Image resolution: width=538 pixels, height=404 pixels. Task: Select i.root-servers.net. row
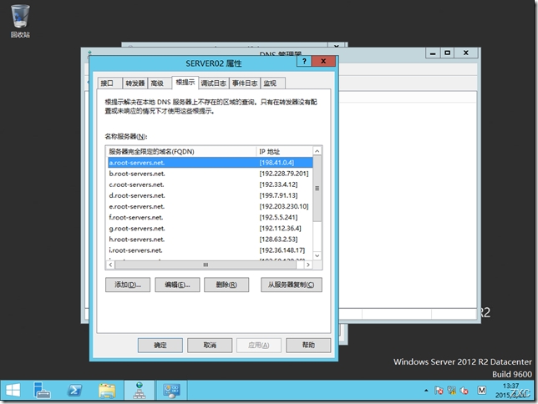pos(210,250)
